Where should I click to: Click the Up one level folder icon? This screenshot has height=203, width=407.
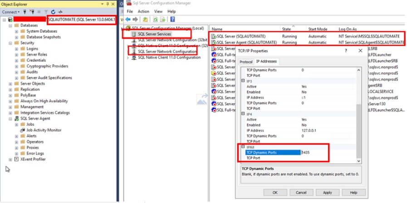(x=145, y=20)
